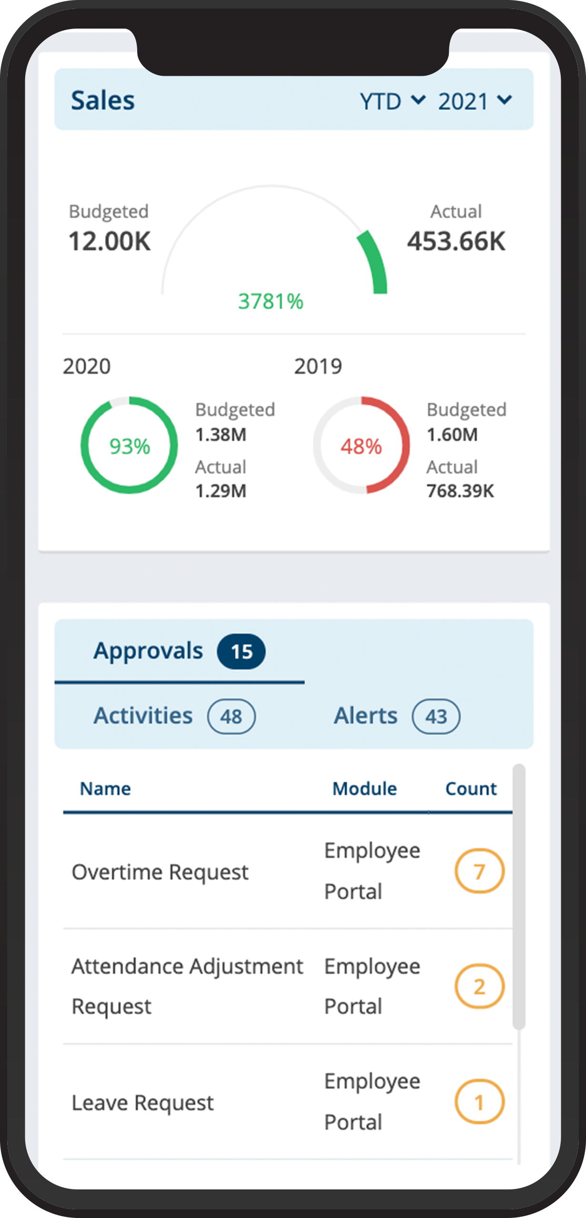This screenshot has width=586, height=1218.
Task: Click the 2019 48% donut chart
Action: click(361, 446)
